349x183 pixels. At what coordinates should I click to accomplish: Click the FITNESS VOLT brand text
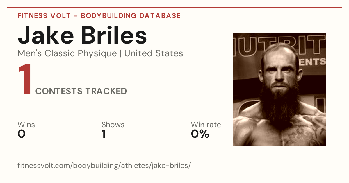click(44, 16)
